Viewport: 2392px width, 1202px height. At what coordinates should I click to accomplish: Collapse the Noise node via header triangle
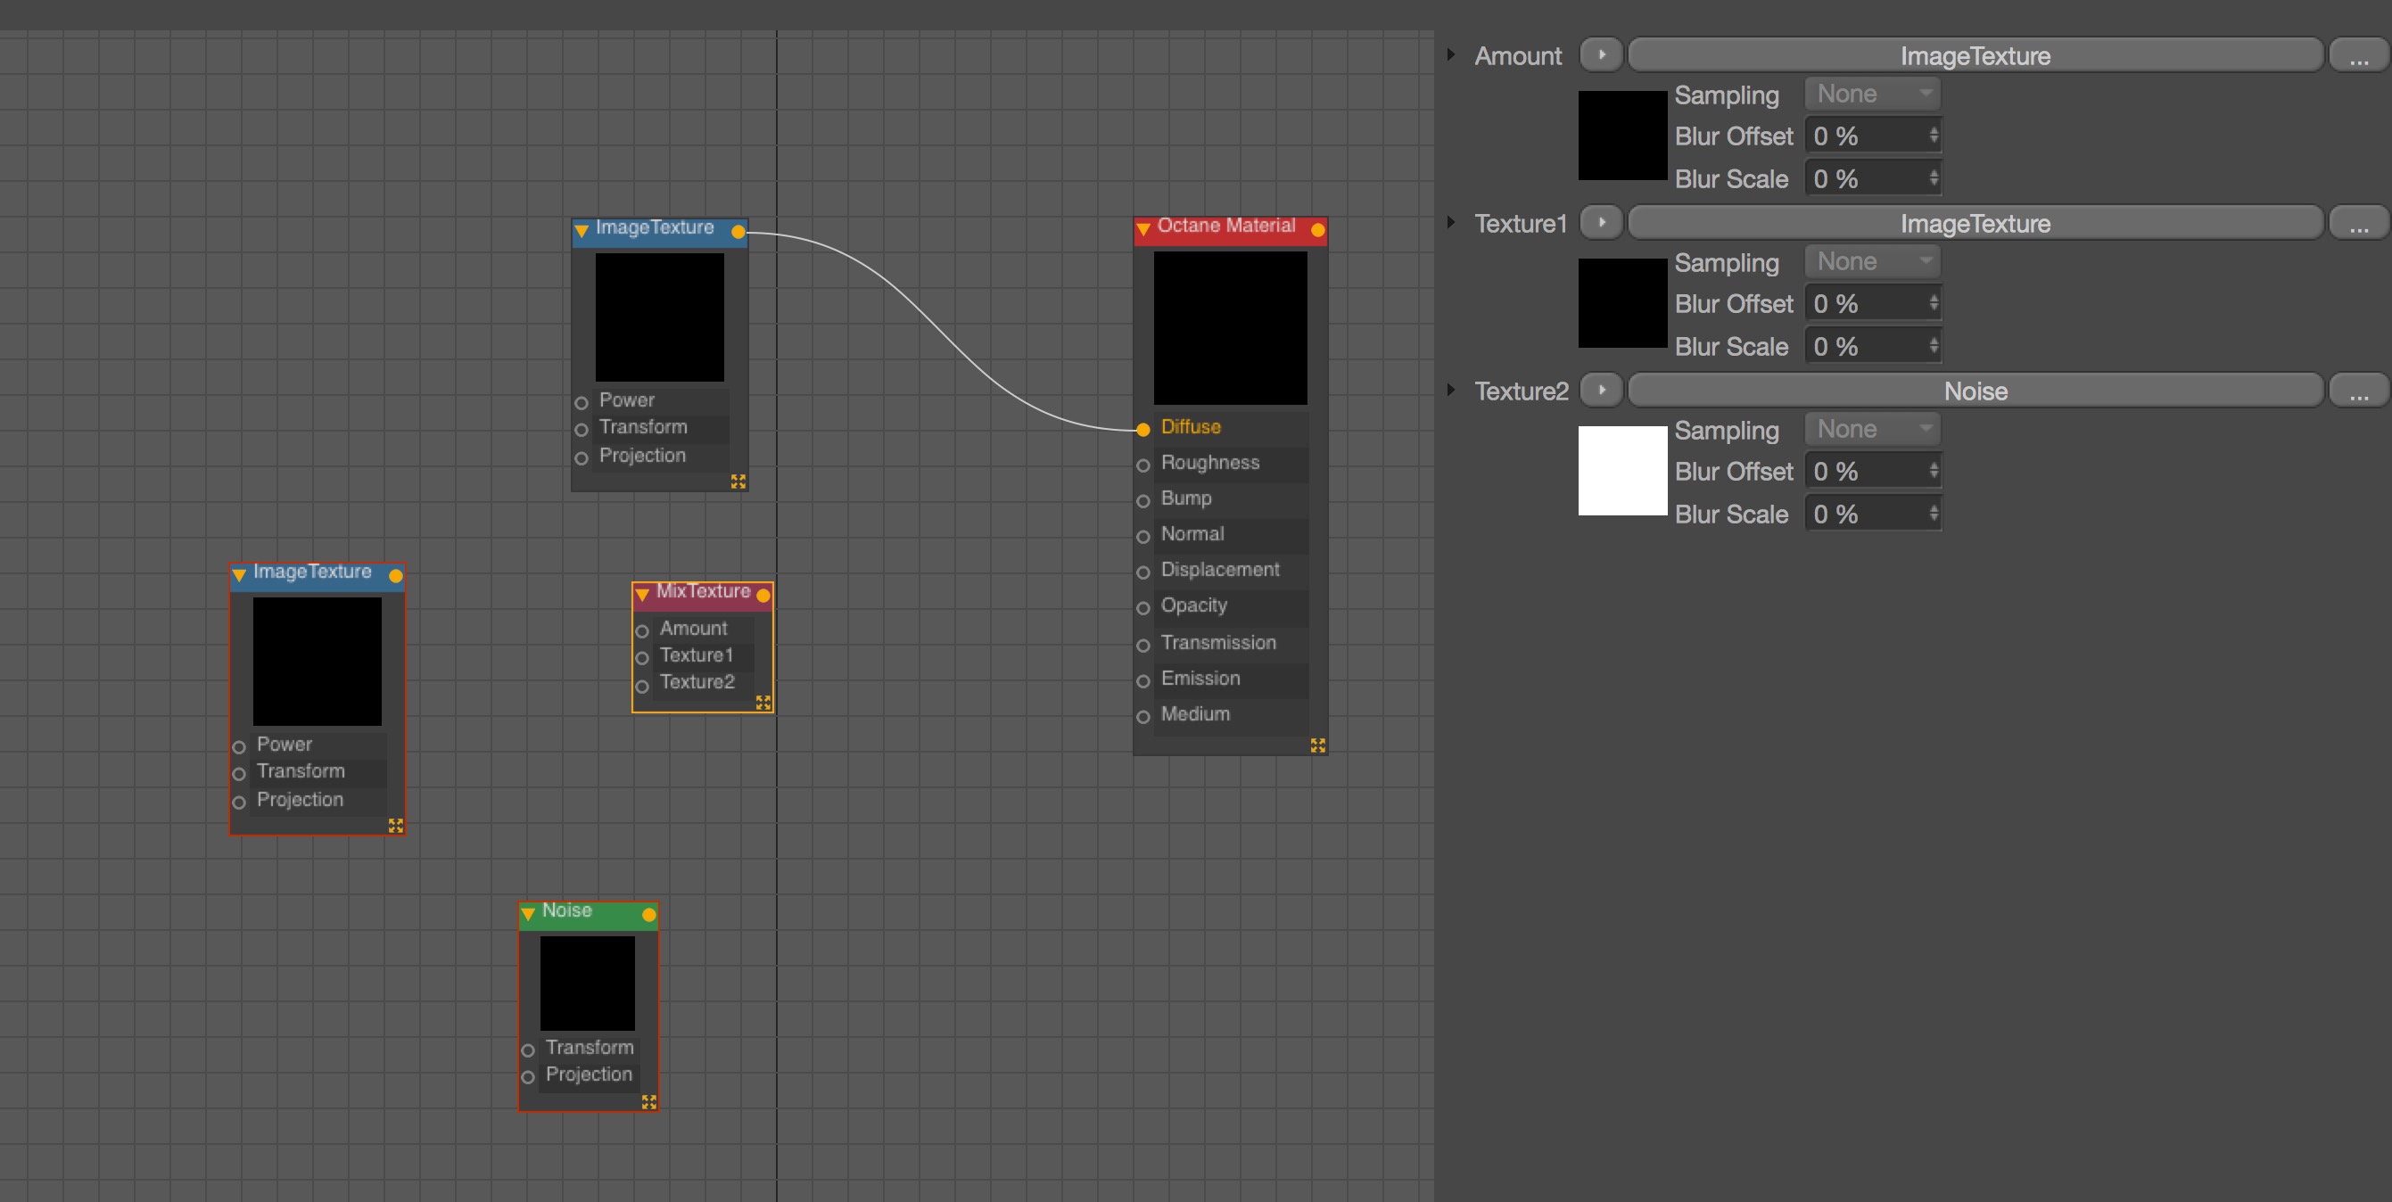[528, 913]
